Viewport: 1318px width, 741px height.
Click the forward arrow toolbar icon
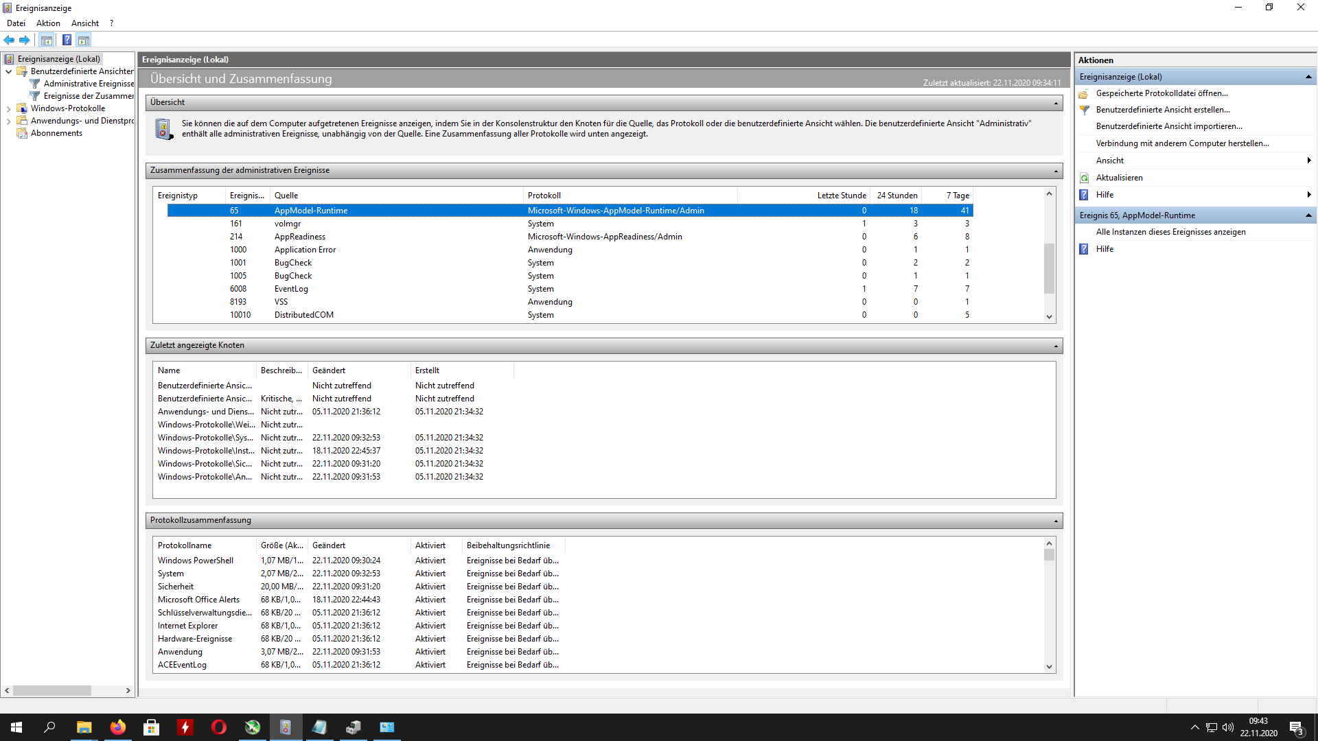[x=25, y=40]
